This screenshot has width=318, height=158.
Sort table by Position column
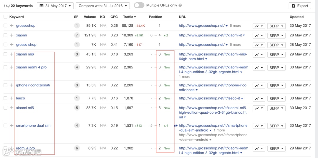(x=155, y=17)
